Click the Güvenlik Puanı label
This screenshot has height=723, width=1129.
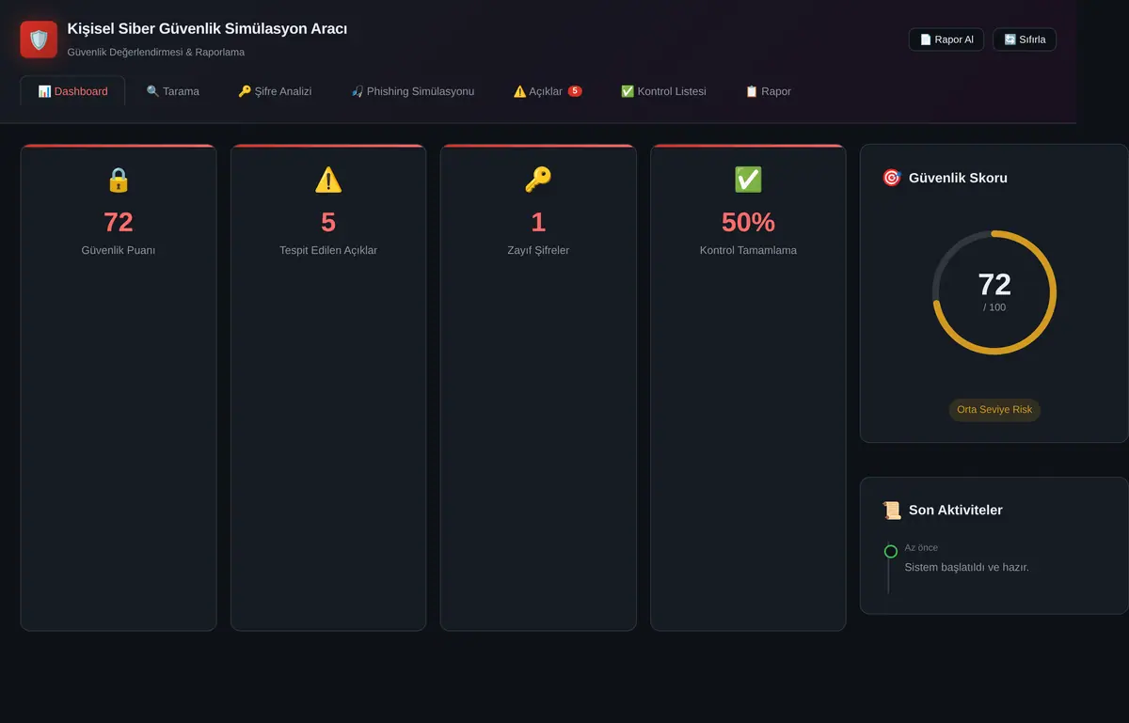point(119,250)
